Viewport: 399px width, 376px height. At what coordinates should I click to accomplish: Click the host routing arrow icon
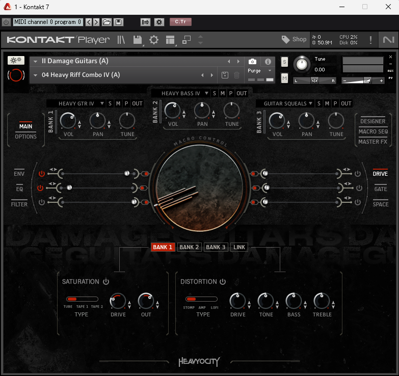[145, 22]
